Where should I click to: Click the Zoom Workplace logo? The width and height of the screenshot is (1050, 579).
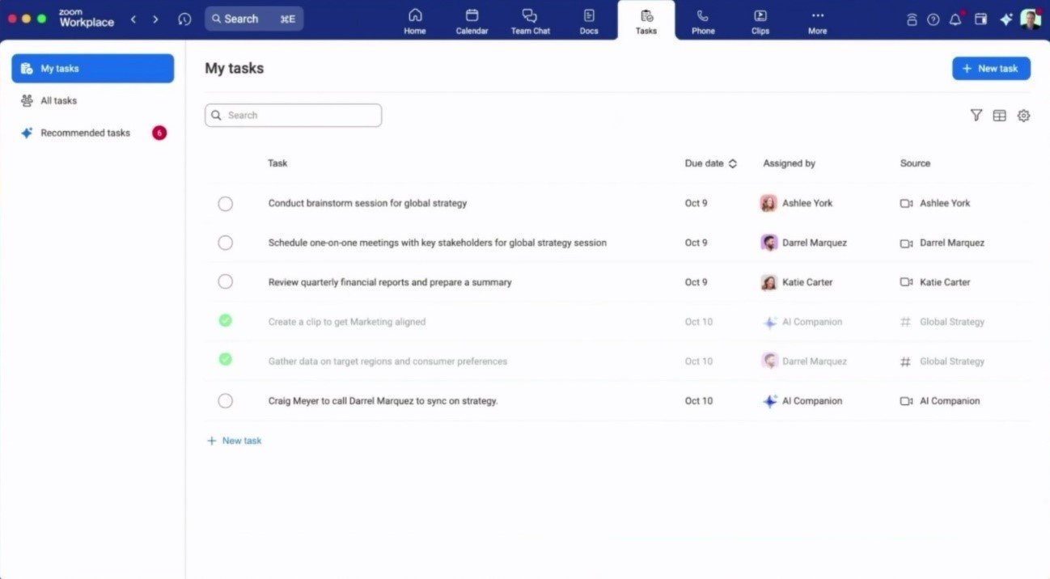[87, 19]
